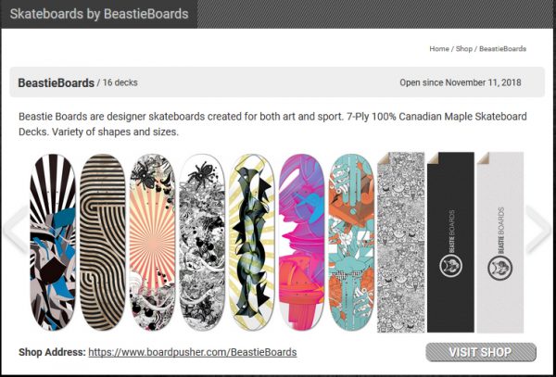Open the boardpusher.com/BeastieBoards shop address link
Screen dimensions: 556x377
(x=193, y=352)
